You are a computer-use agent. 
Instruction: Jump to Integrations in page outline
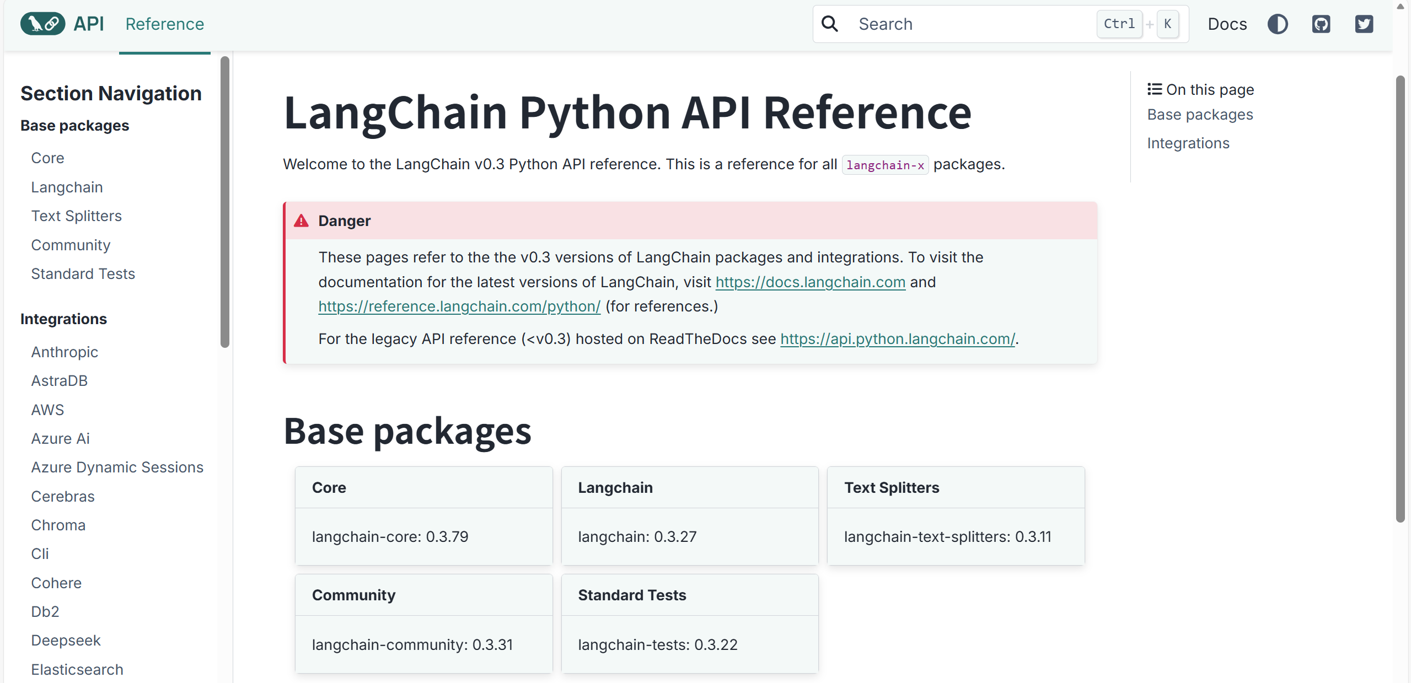pyautogui.click(x=1188, y=143)
